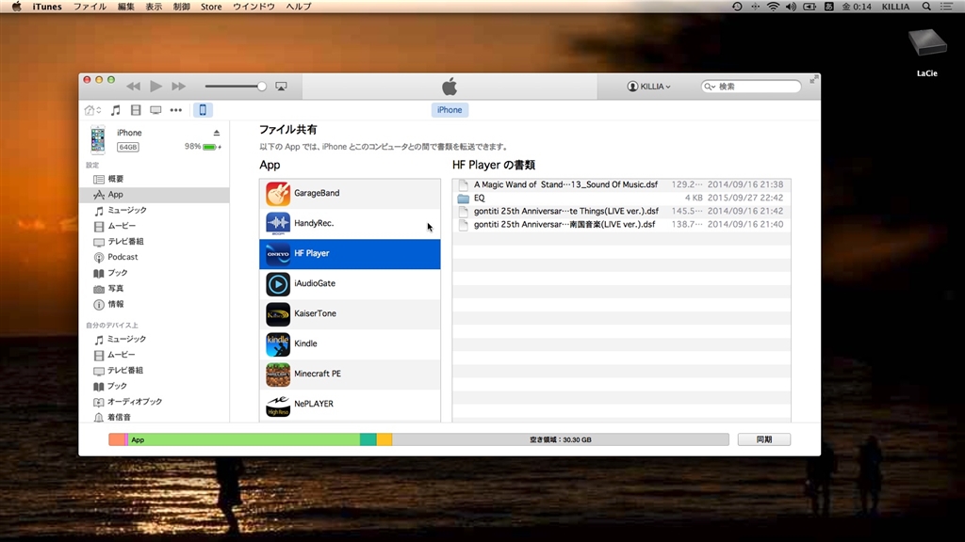Click the iPhone tab pill

pos(450,110)
